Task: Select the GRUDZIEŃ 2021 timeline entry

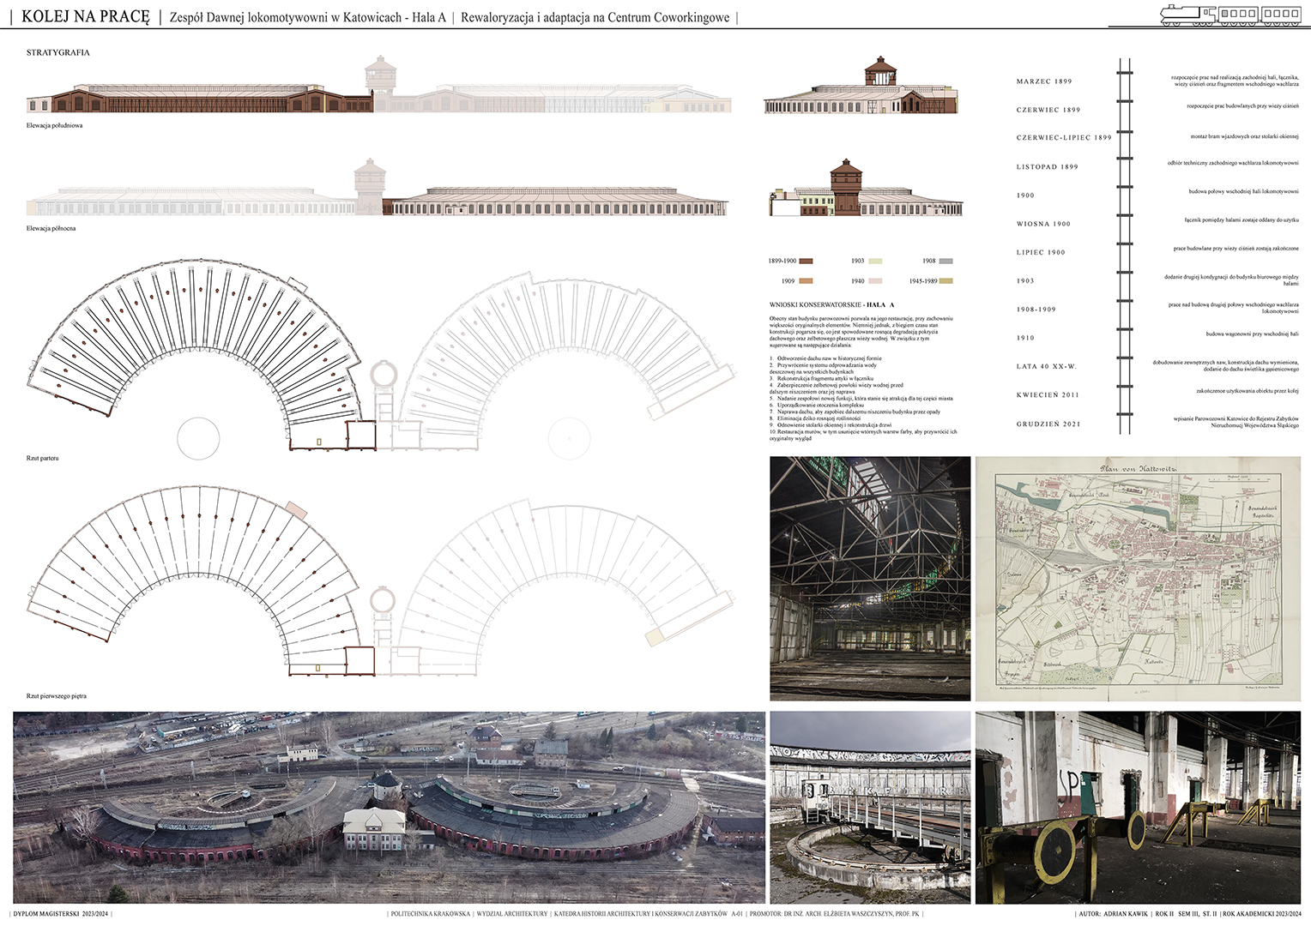Action: coord(1048,424)
